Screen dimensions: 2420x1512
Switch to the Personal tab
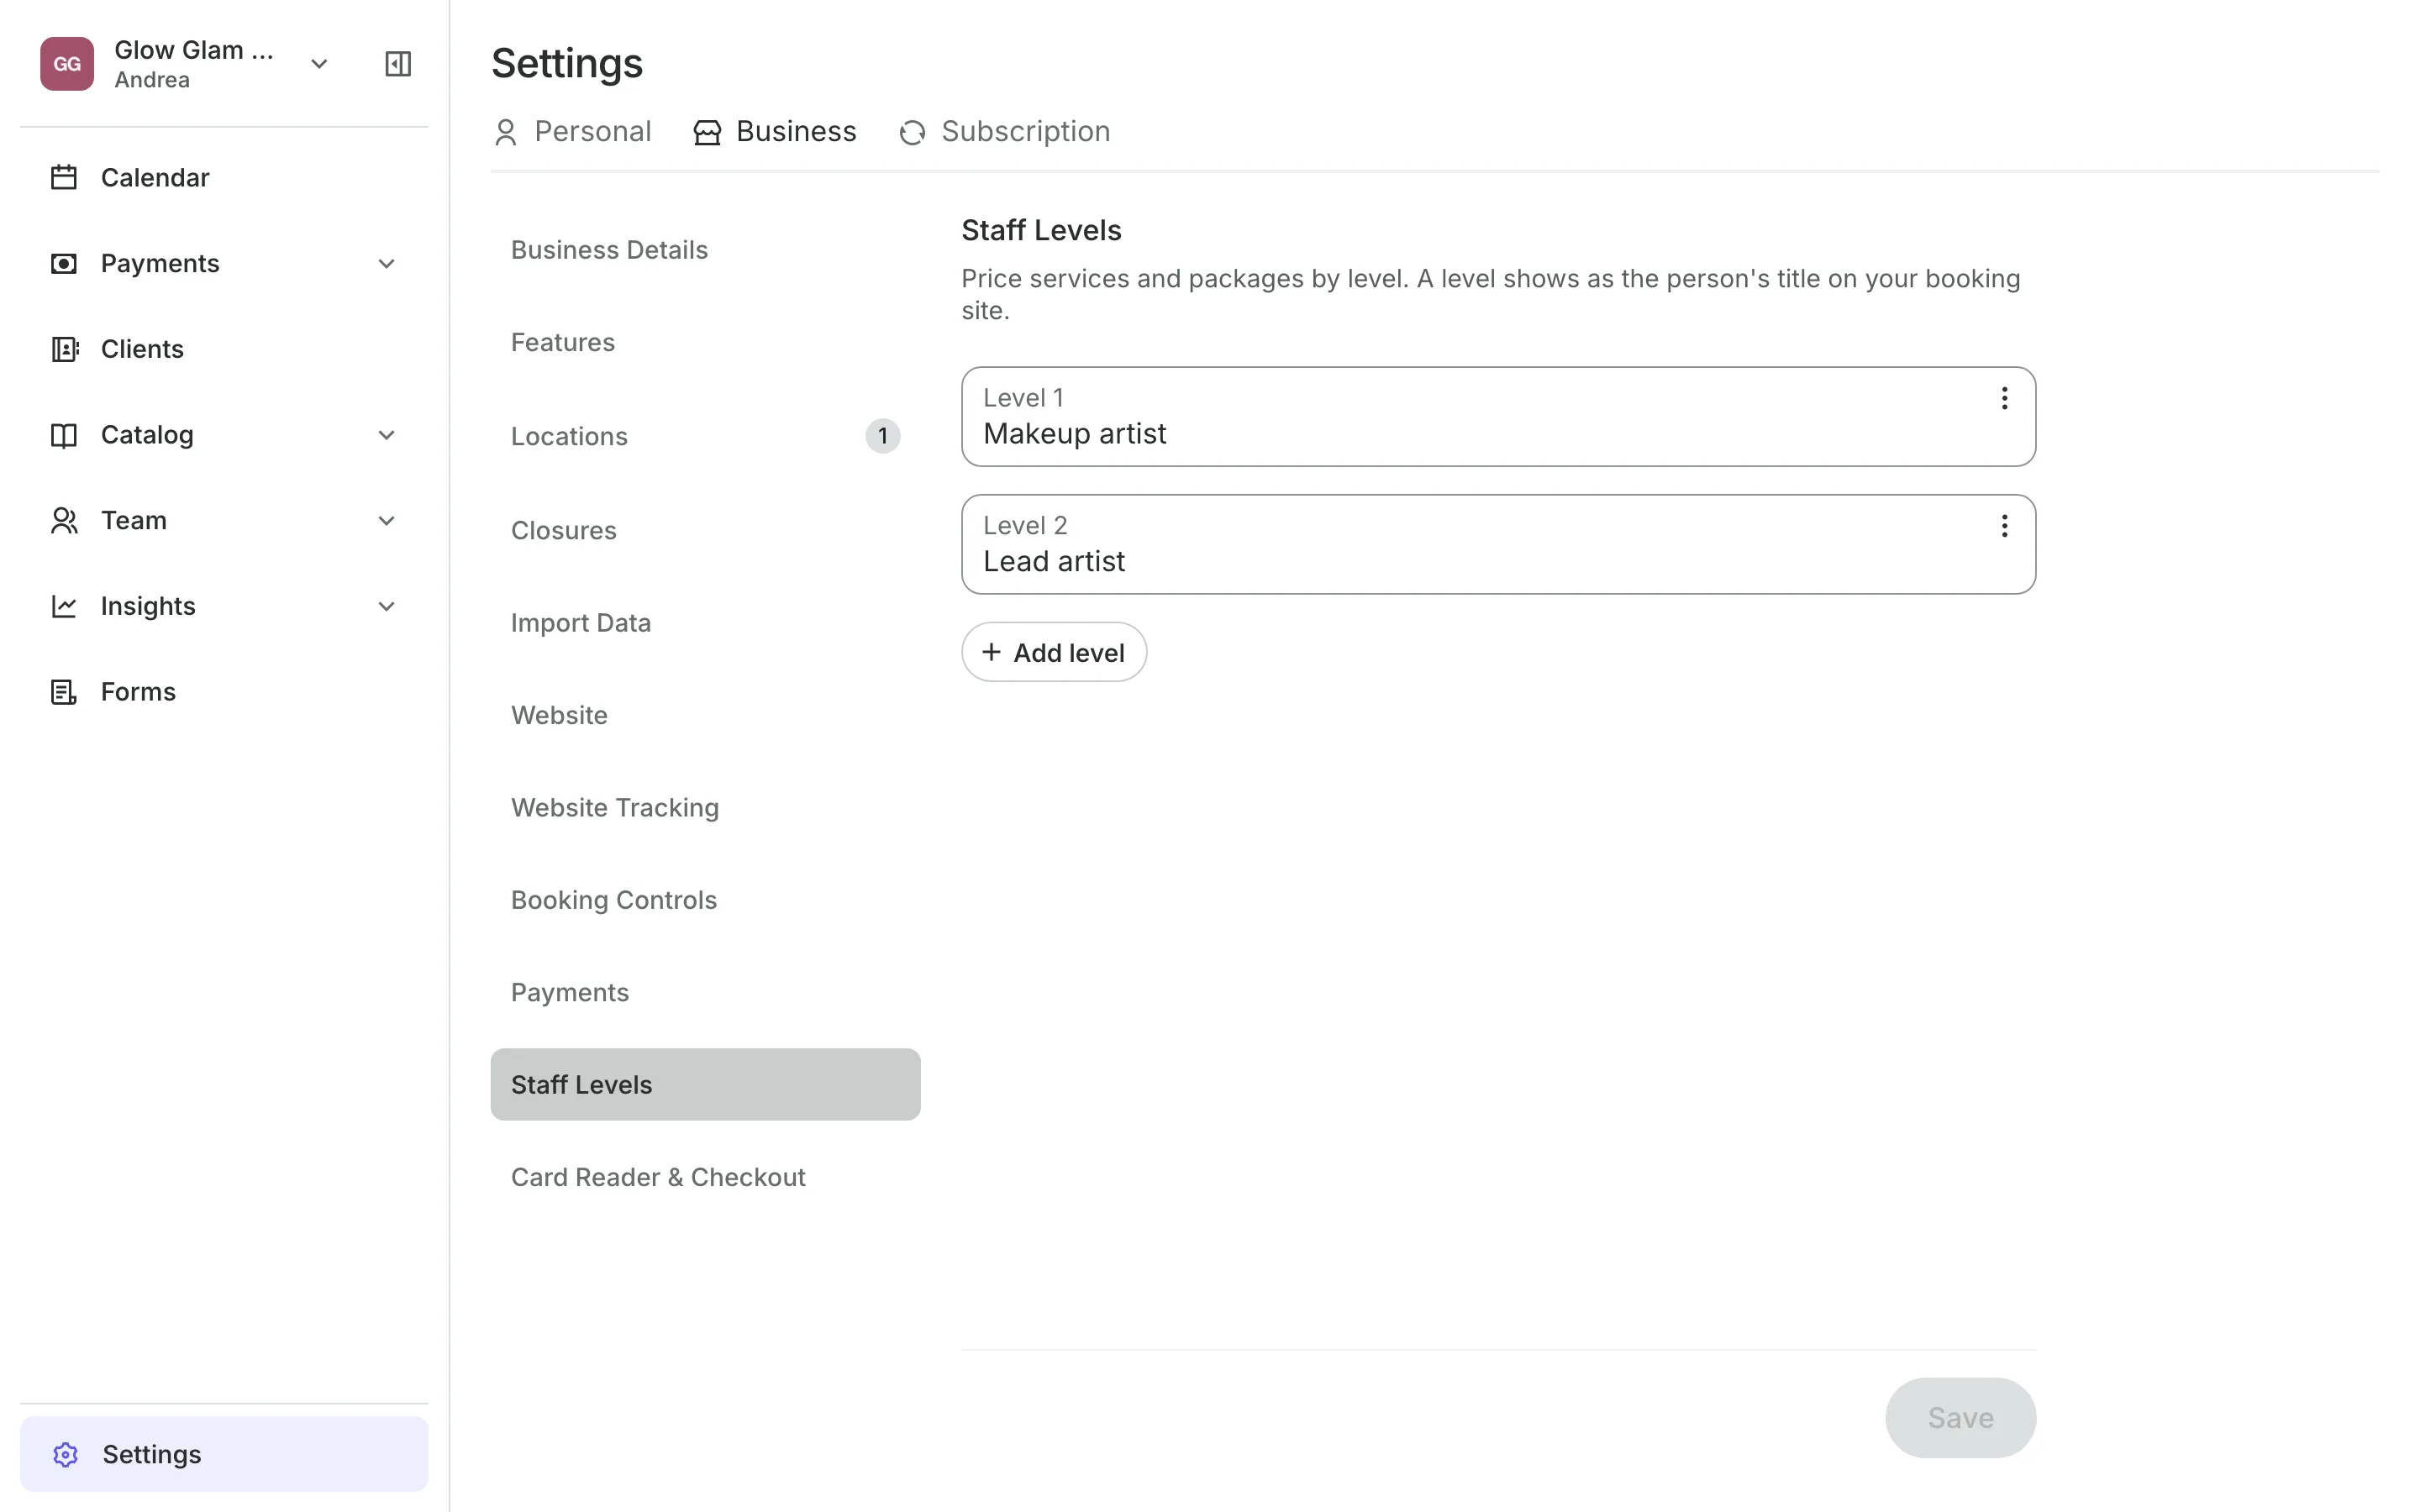[572, 132]
